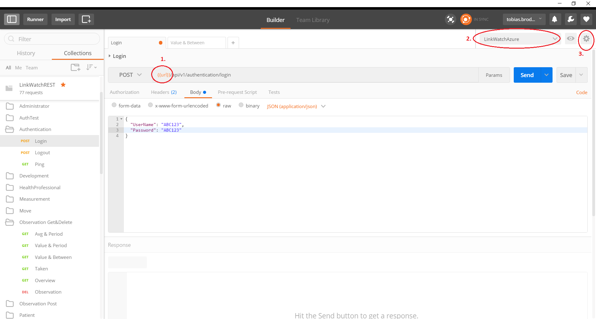
Task: Click the blue Send button
Action: 527,75
